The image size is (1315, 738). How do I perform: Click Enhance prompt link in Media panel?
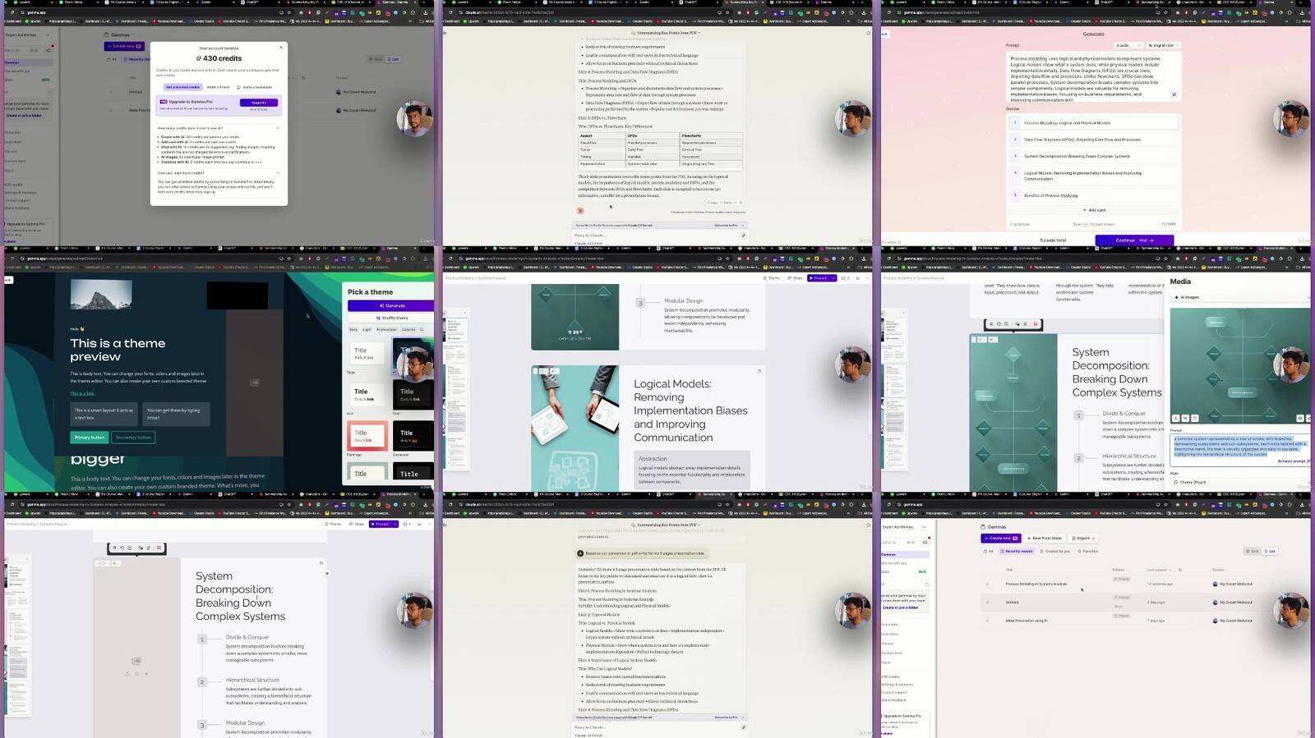[x=1294, y=461]
